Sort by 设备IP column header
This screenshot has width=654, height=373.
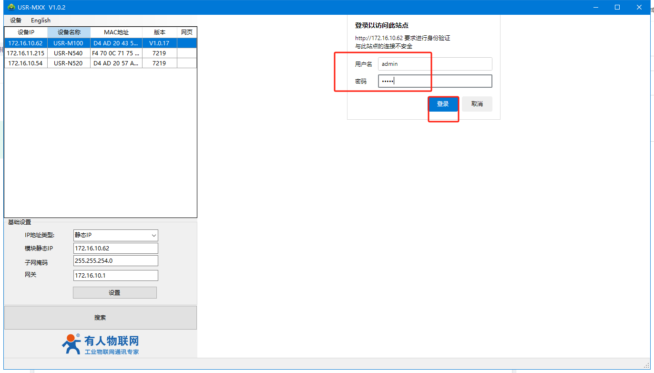26,32
